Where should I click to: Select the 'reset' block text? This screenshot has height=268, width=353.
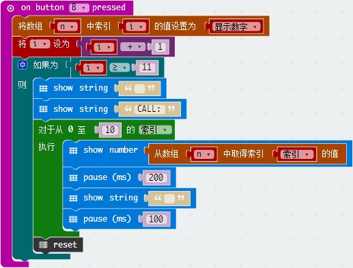pos(65,245)
